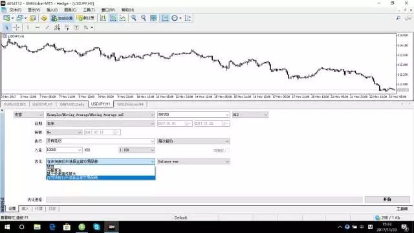
Task: Select highlighted market watch symbols optimization option
Action: pos(101,178)
